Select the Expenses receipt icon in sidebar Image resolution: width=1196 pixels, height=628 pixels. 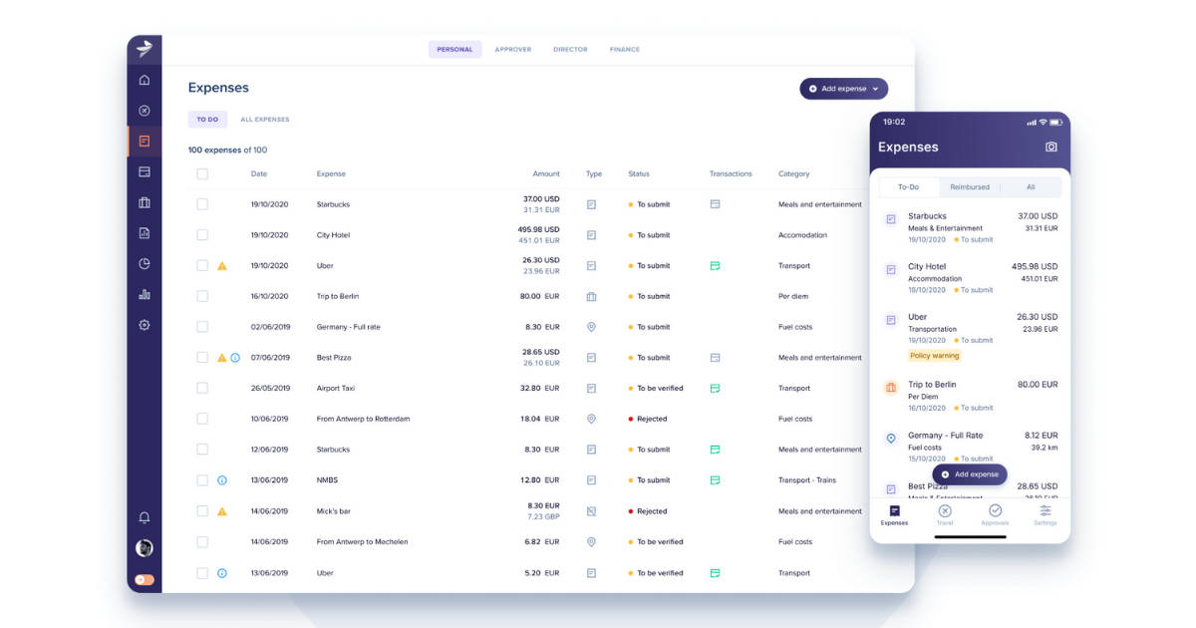click(145, 142)
